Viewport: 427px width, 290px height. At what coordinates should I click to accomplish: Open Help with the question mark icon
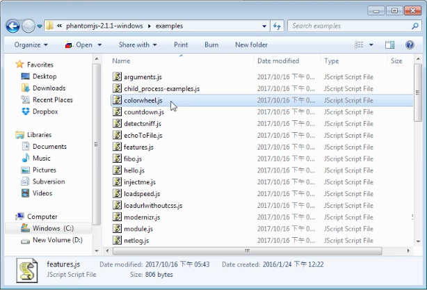point(410,45)
